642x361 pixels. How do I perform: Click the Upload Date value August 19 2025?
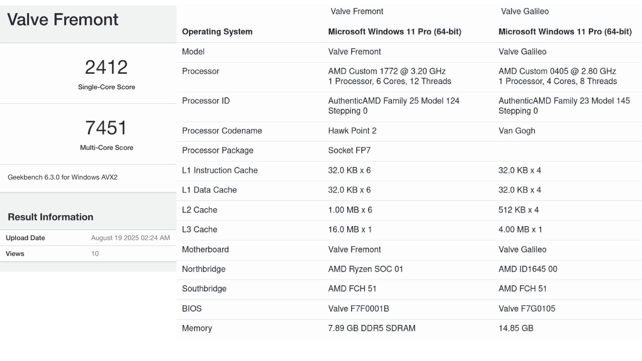130,238
